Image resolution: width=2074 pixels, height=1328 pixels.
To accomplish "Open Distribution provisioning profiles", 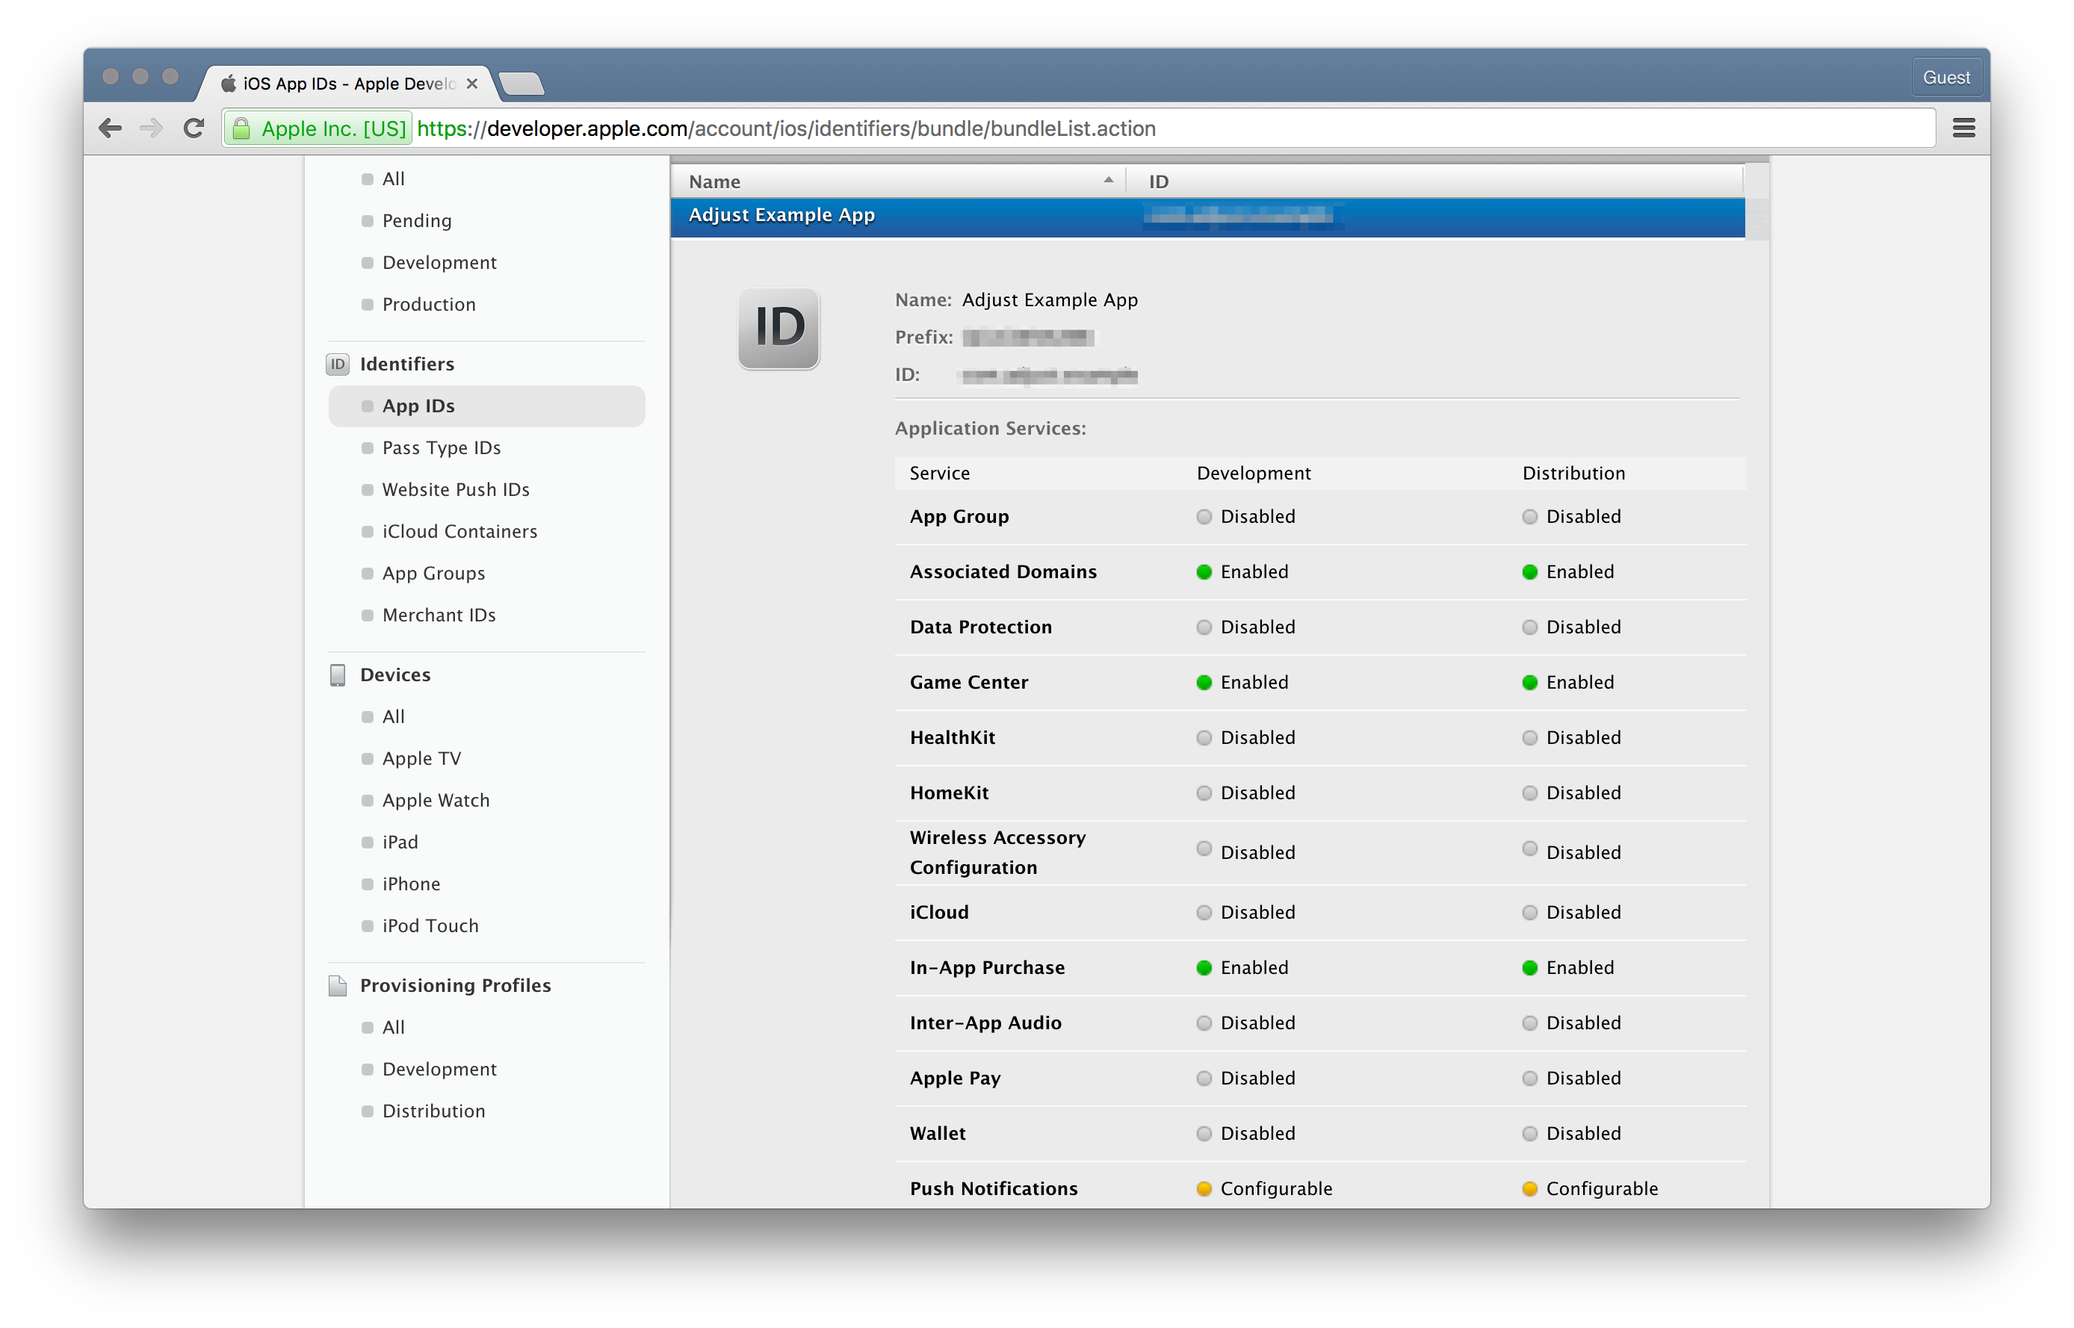I will (433, 1111).
